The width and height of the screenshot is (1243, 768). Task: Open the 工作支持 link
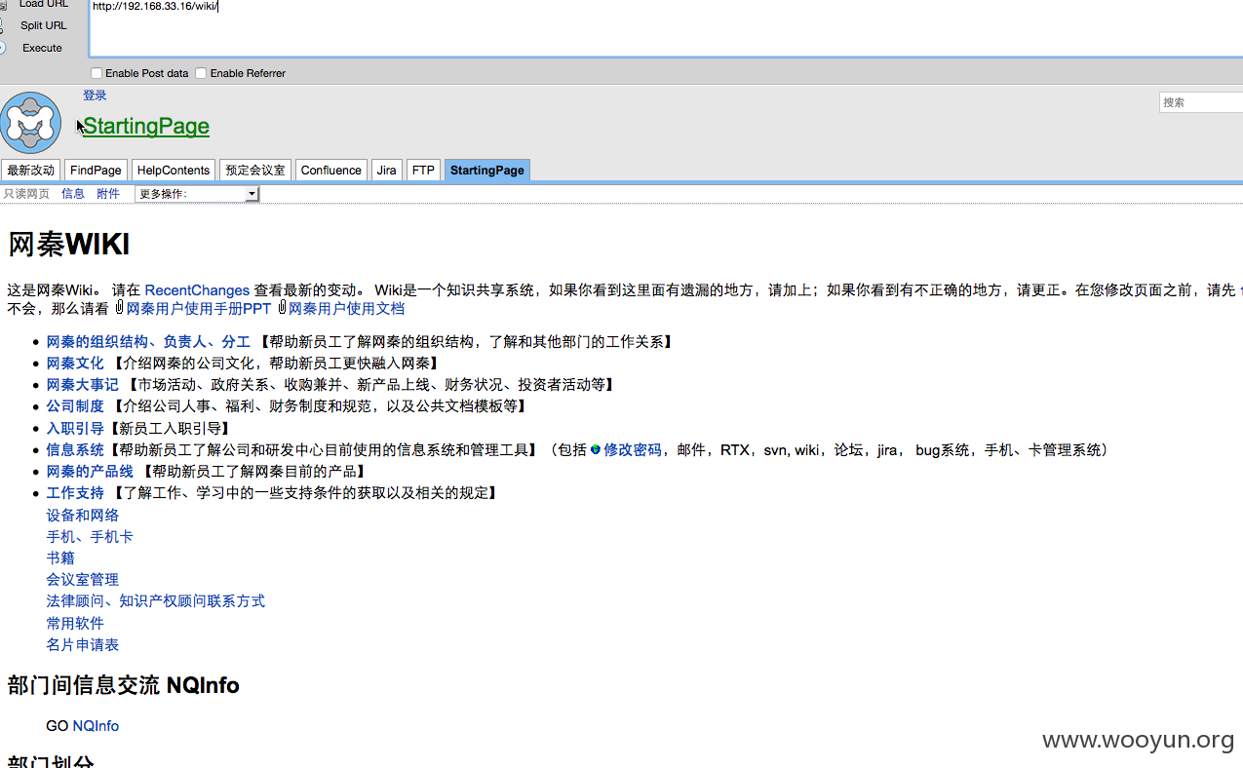pyautogui.click(x=75, y=492)
